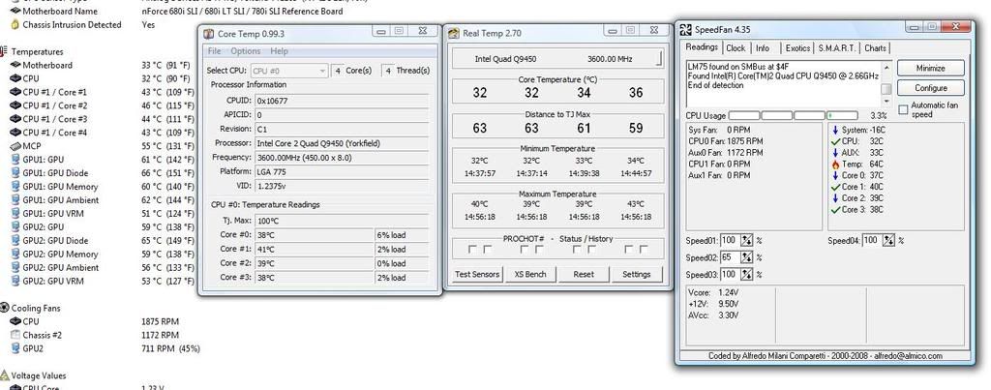Click the GPU1: GPU VRM row icon

pos(15,214)
